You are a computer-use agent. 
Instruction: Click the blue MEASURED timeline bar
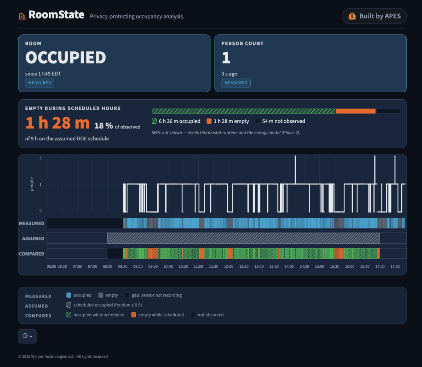pyautogui.click(x=264, y=223)
